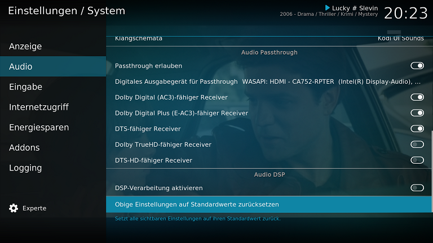Click the Audio DSP section header
This screenshot has width=433, height=243.
tap(269, 174)
